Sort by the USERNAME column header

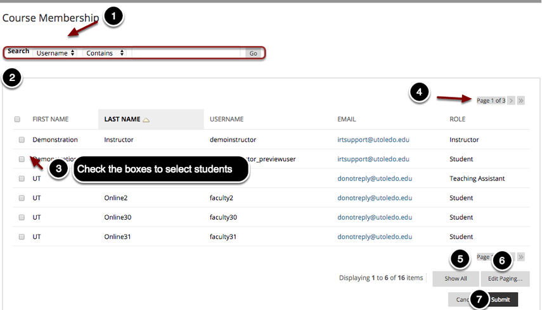tap(226, 120)
